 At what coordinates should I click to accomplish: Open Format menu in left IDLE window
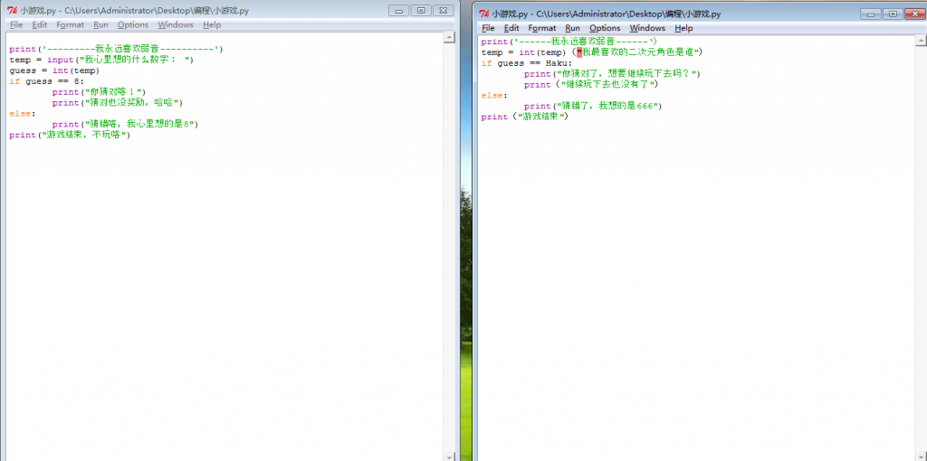click(x=71, y=24)
